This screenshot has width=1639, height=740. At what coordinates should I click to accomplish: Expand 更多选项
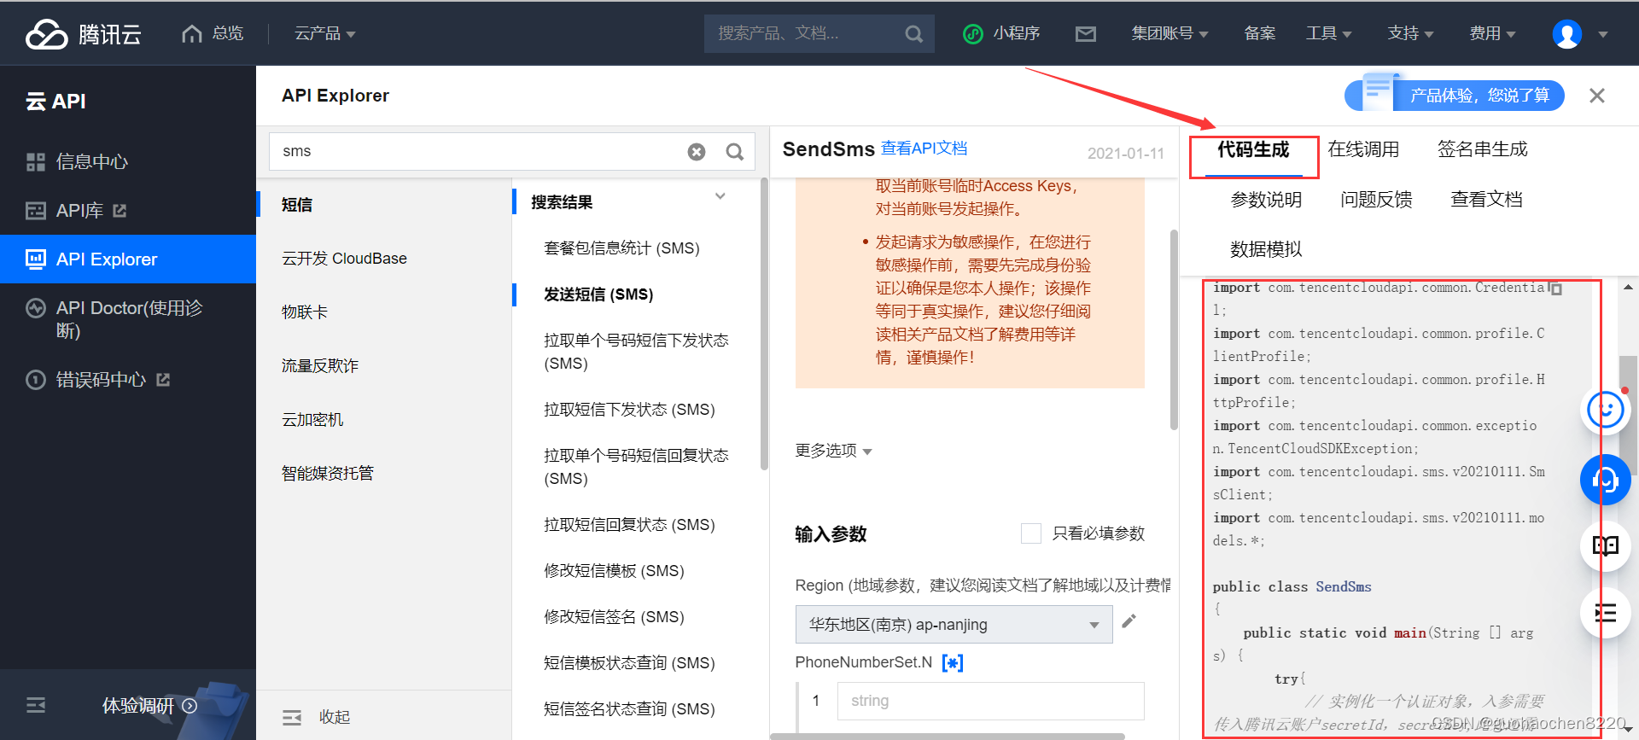click(833, 451)
